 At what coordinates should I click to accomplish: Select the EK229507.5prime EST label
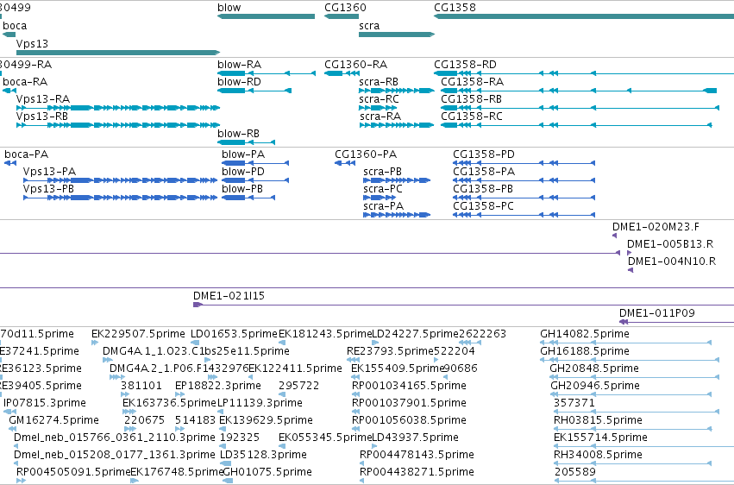tap(138, 334)
